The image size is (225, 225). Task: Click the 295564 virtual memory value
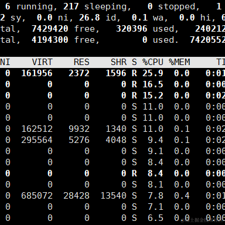37,140
